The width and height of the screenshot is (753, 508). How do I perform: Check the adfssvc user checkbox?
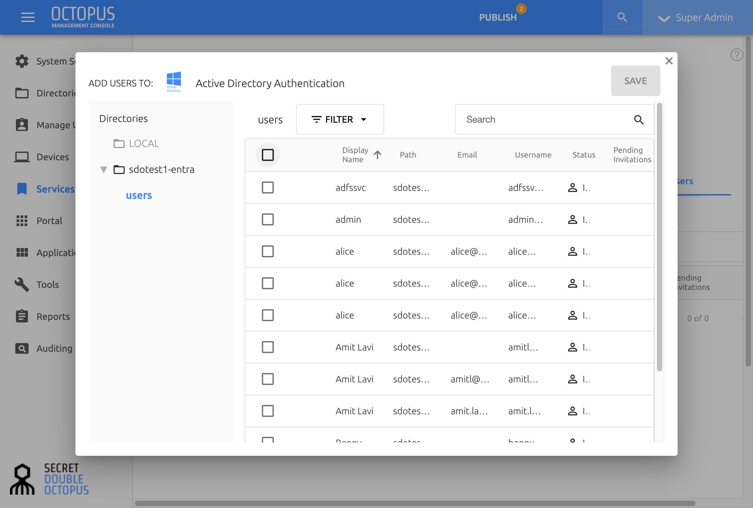coord(268,188)
